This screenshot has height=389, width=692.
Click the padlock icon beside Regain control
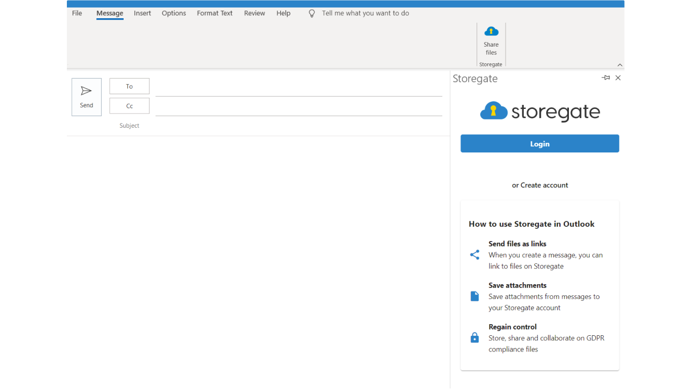475,337
